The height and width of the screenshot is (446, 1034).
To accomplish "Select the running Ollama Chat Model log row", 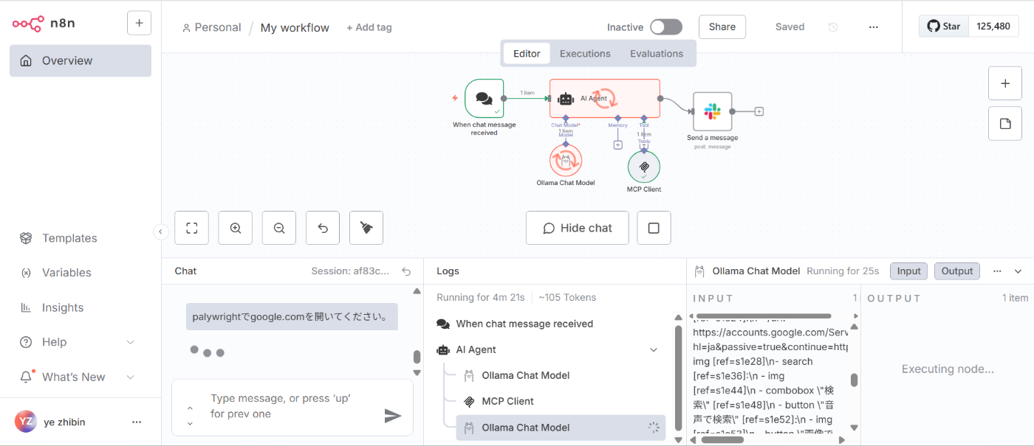I will [561, 428].
